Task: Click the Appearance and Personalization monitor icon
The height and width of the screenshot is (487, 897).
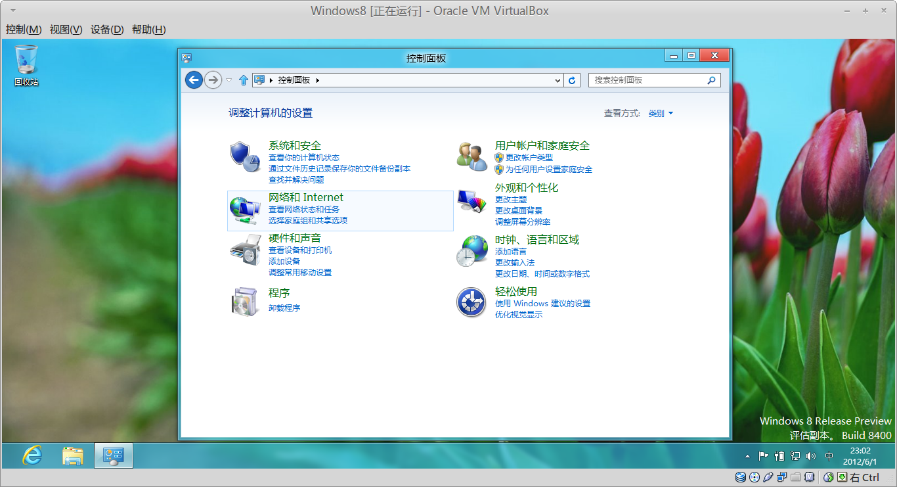Action: [x=471, y=200]
